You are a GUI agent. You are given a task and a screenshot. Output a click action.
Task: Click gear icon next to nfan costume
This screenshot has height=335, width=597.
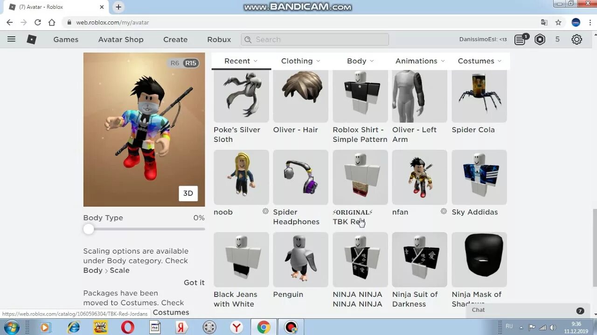(x=444, y=211)
